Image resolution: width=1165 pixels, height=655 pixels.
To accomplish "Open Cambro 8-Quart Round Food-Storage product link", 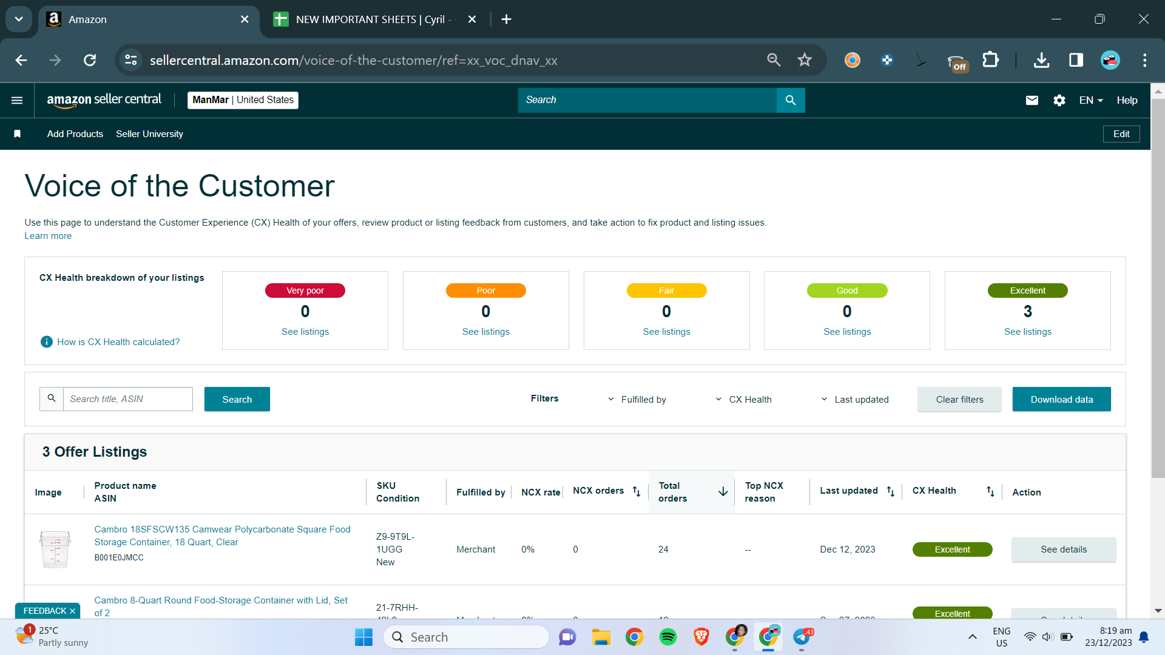I will click(221, 606).
